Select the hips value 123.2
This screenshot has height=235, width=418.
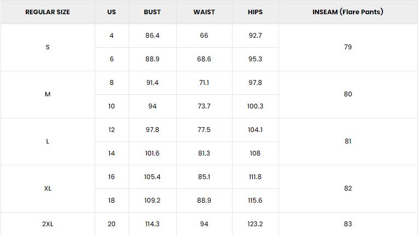[x=255, y=224]
